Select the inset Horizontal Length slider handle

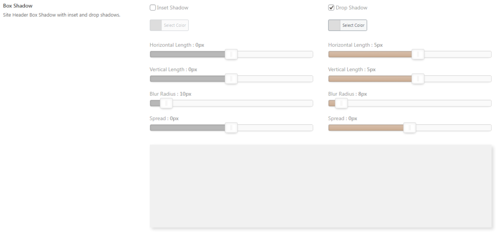point(231,54)
